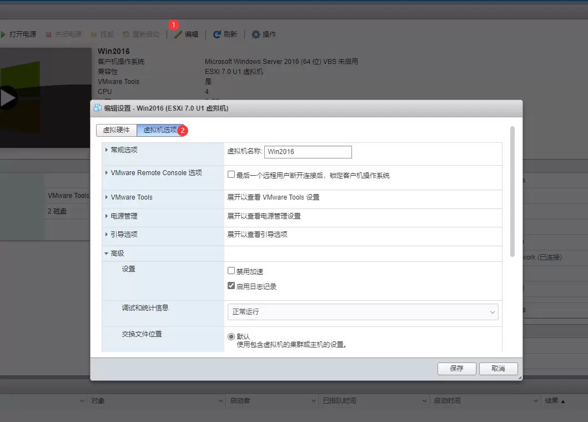The image size is (588, 422).
Task: Click the 挂起 suspend toolbar button
Action: 102,34
